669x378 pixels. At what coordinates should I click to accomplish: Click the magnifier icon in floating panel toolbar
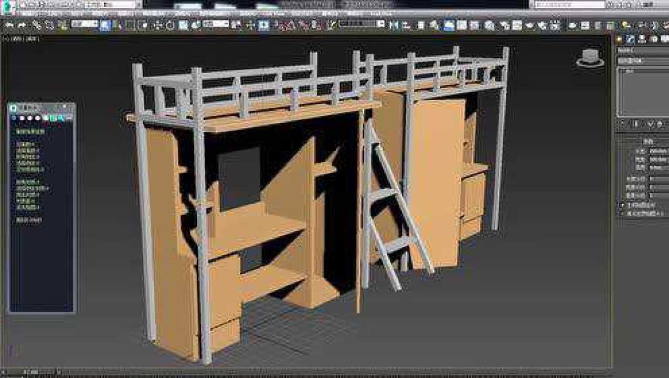(x=61, y=118)
